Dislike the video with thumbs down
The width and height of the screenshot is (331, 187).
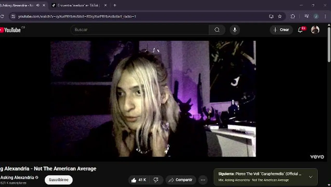156,180
